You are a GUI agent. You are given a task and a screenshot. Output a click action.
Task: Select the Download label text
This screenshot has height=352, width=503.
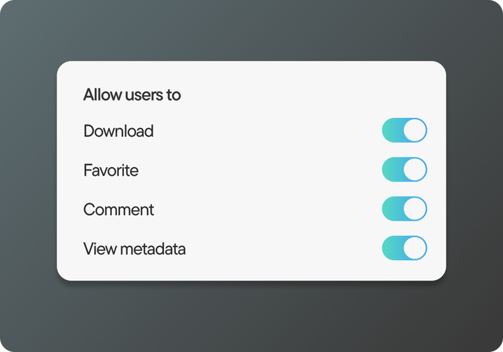[x=118, y=131]
